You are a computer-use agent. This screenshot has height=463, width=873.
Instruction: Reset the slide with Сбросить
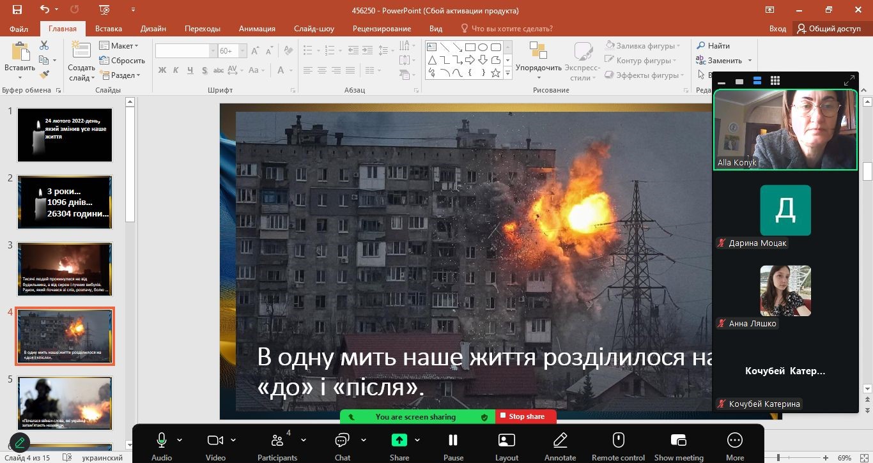[122, 61]
